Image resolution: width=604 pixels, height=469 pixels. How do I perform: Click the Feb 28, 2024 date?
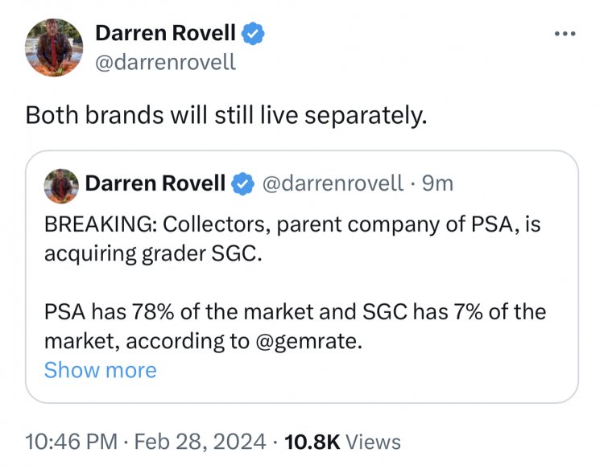click(x=200, y=442)
